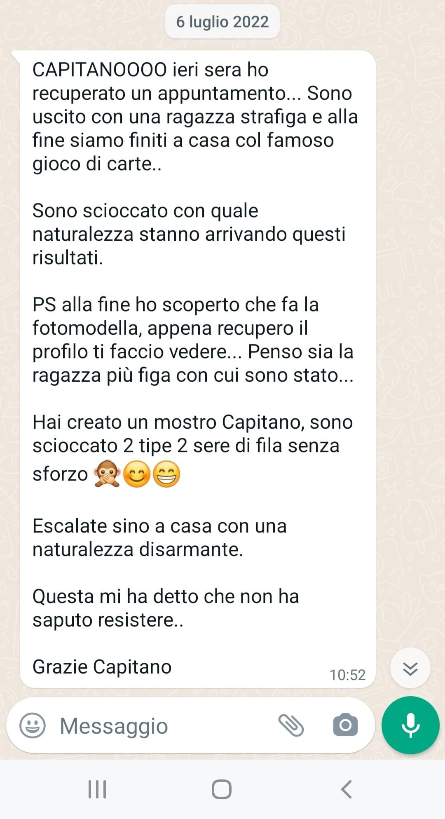The width and height of the screenshot is (445, 819).
Task: Tap the "PS alla fine ho scoperto" paragraph
Action: click(193, 340)
